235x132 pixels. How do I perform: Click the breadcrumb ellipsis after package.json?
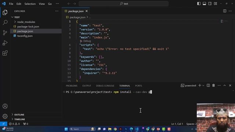coord(90,18)
